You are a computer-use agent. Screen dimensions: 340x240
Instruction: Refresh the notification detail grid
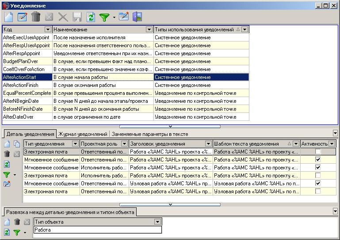7,164
